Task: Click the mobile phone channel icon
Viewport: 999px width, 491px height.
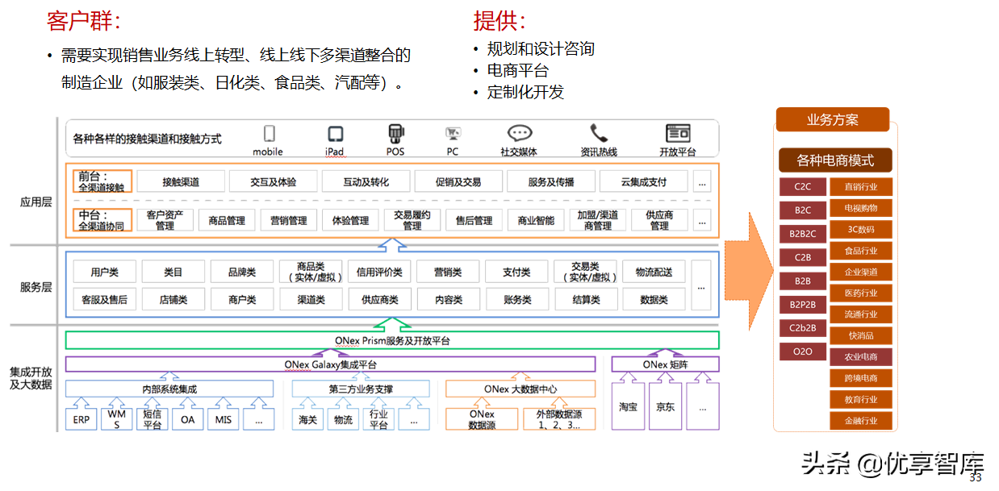Action: point(269,134)
